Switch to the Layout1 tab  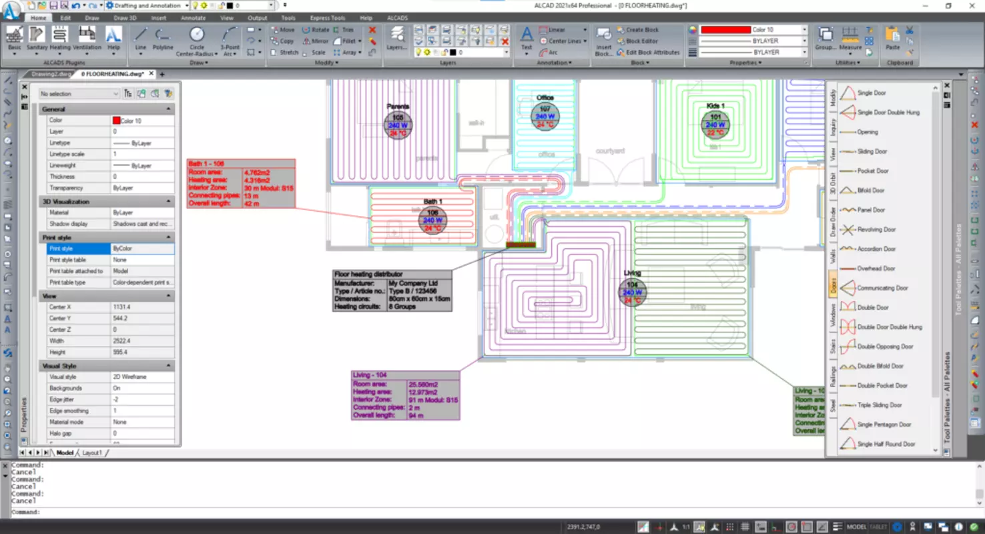pos(91,453)
